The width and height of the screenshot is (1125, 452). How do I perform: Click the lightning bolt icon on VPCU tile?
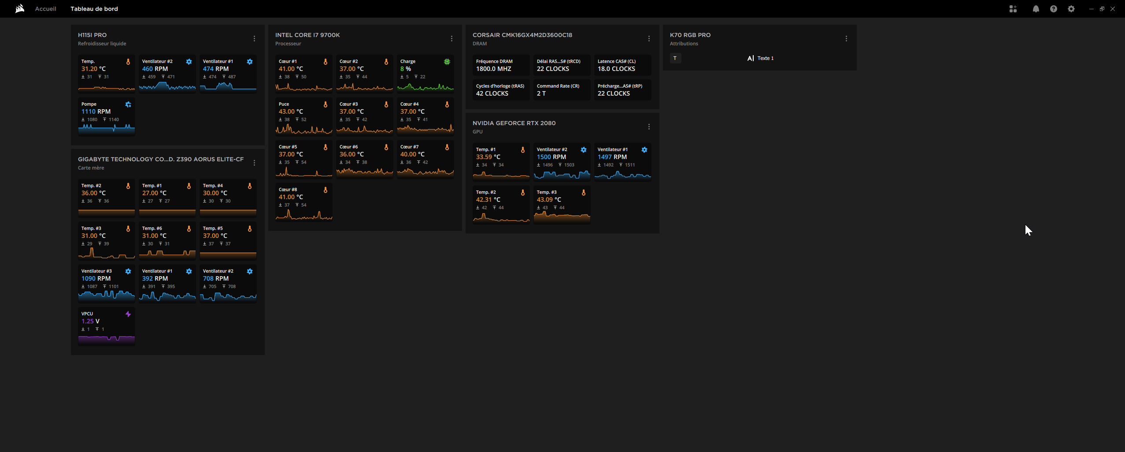click(x=128, y=314)
